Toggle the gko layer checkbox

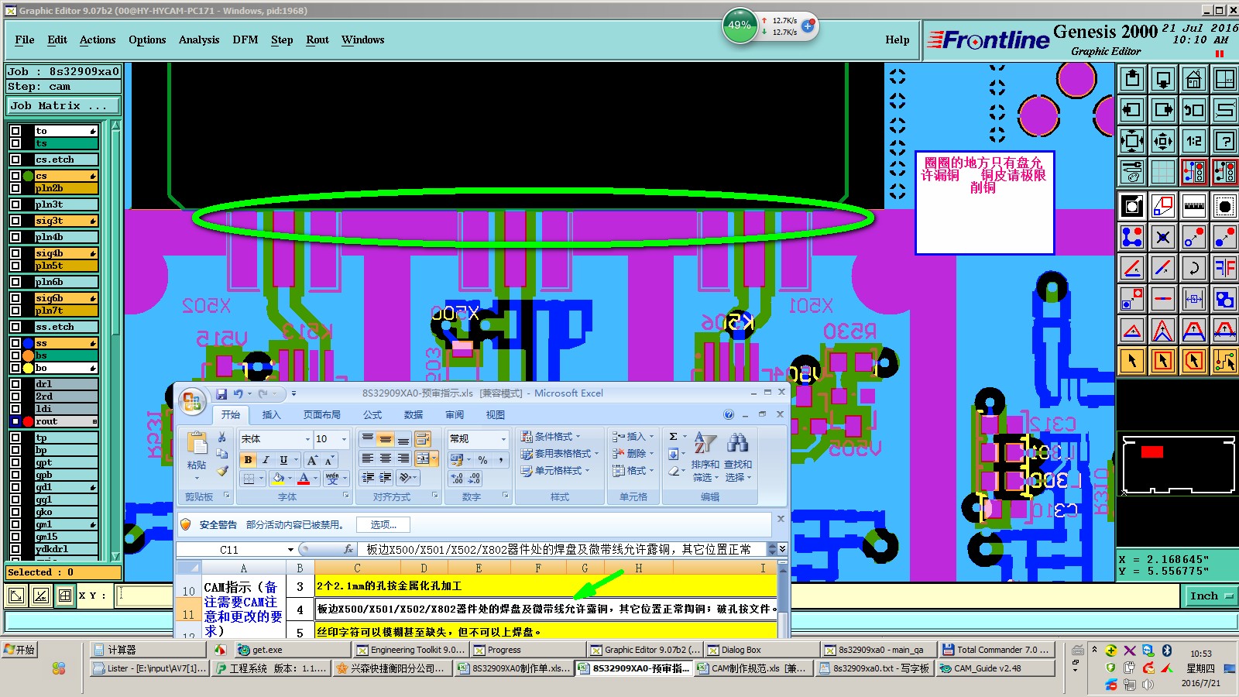[x=15, y=512]
